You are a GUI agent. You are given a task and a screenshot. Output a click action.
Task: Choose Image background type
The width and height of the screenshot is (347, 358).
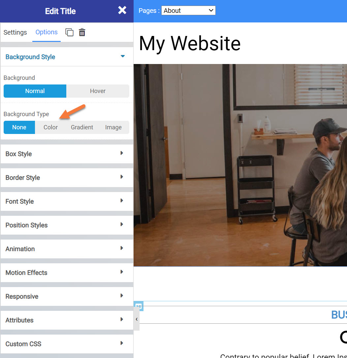point(113,127)
